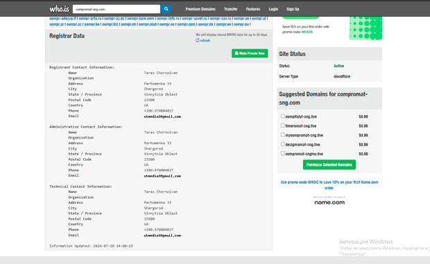Open the compr-info.ru link
Viewport: 430px width, 264px height.
(168, 18)
